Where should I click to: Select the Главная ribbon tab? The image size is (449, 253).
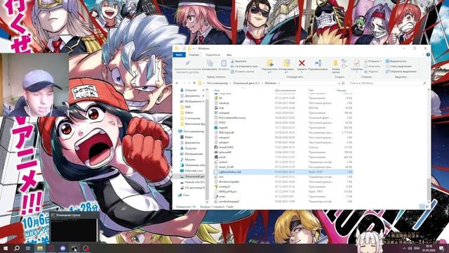point(194,55)
